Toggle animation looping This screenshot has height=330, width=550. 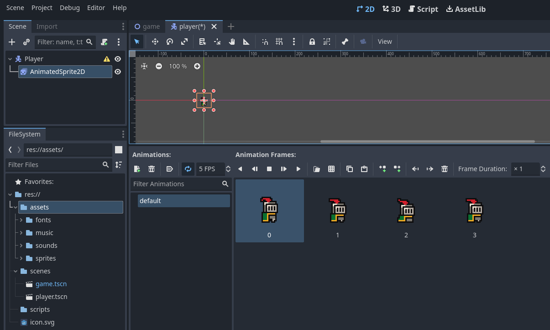[188, 169]
